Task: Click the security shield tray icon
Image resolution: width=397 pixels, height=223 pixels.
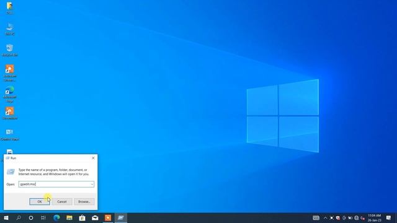Action: [337, 217]
